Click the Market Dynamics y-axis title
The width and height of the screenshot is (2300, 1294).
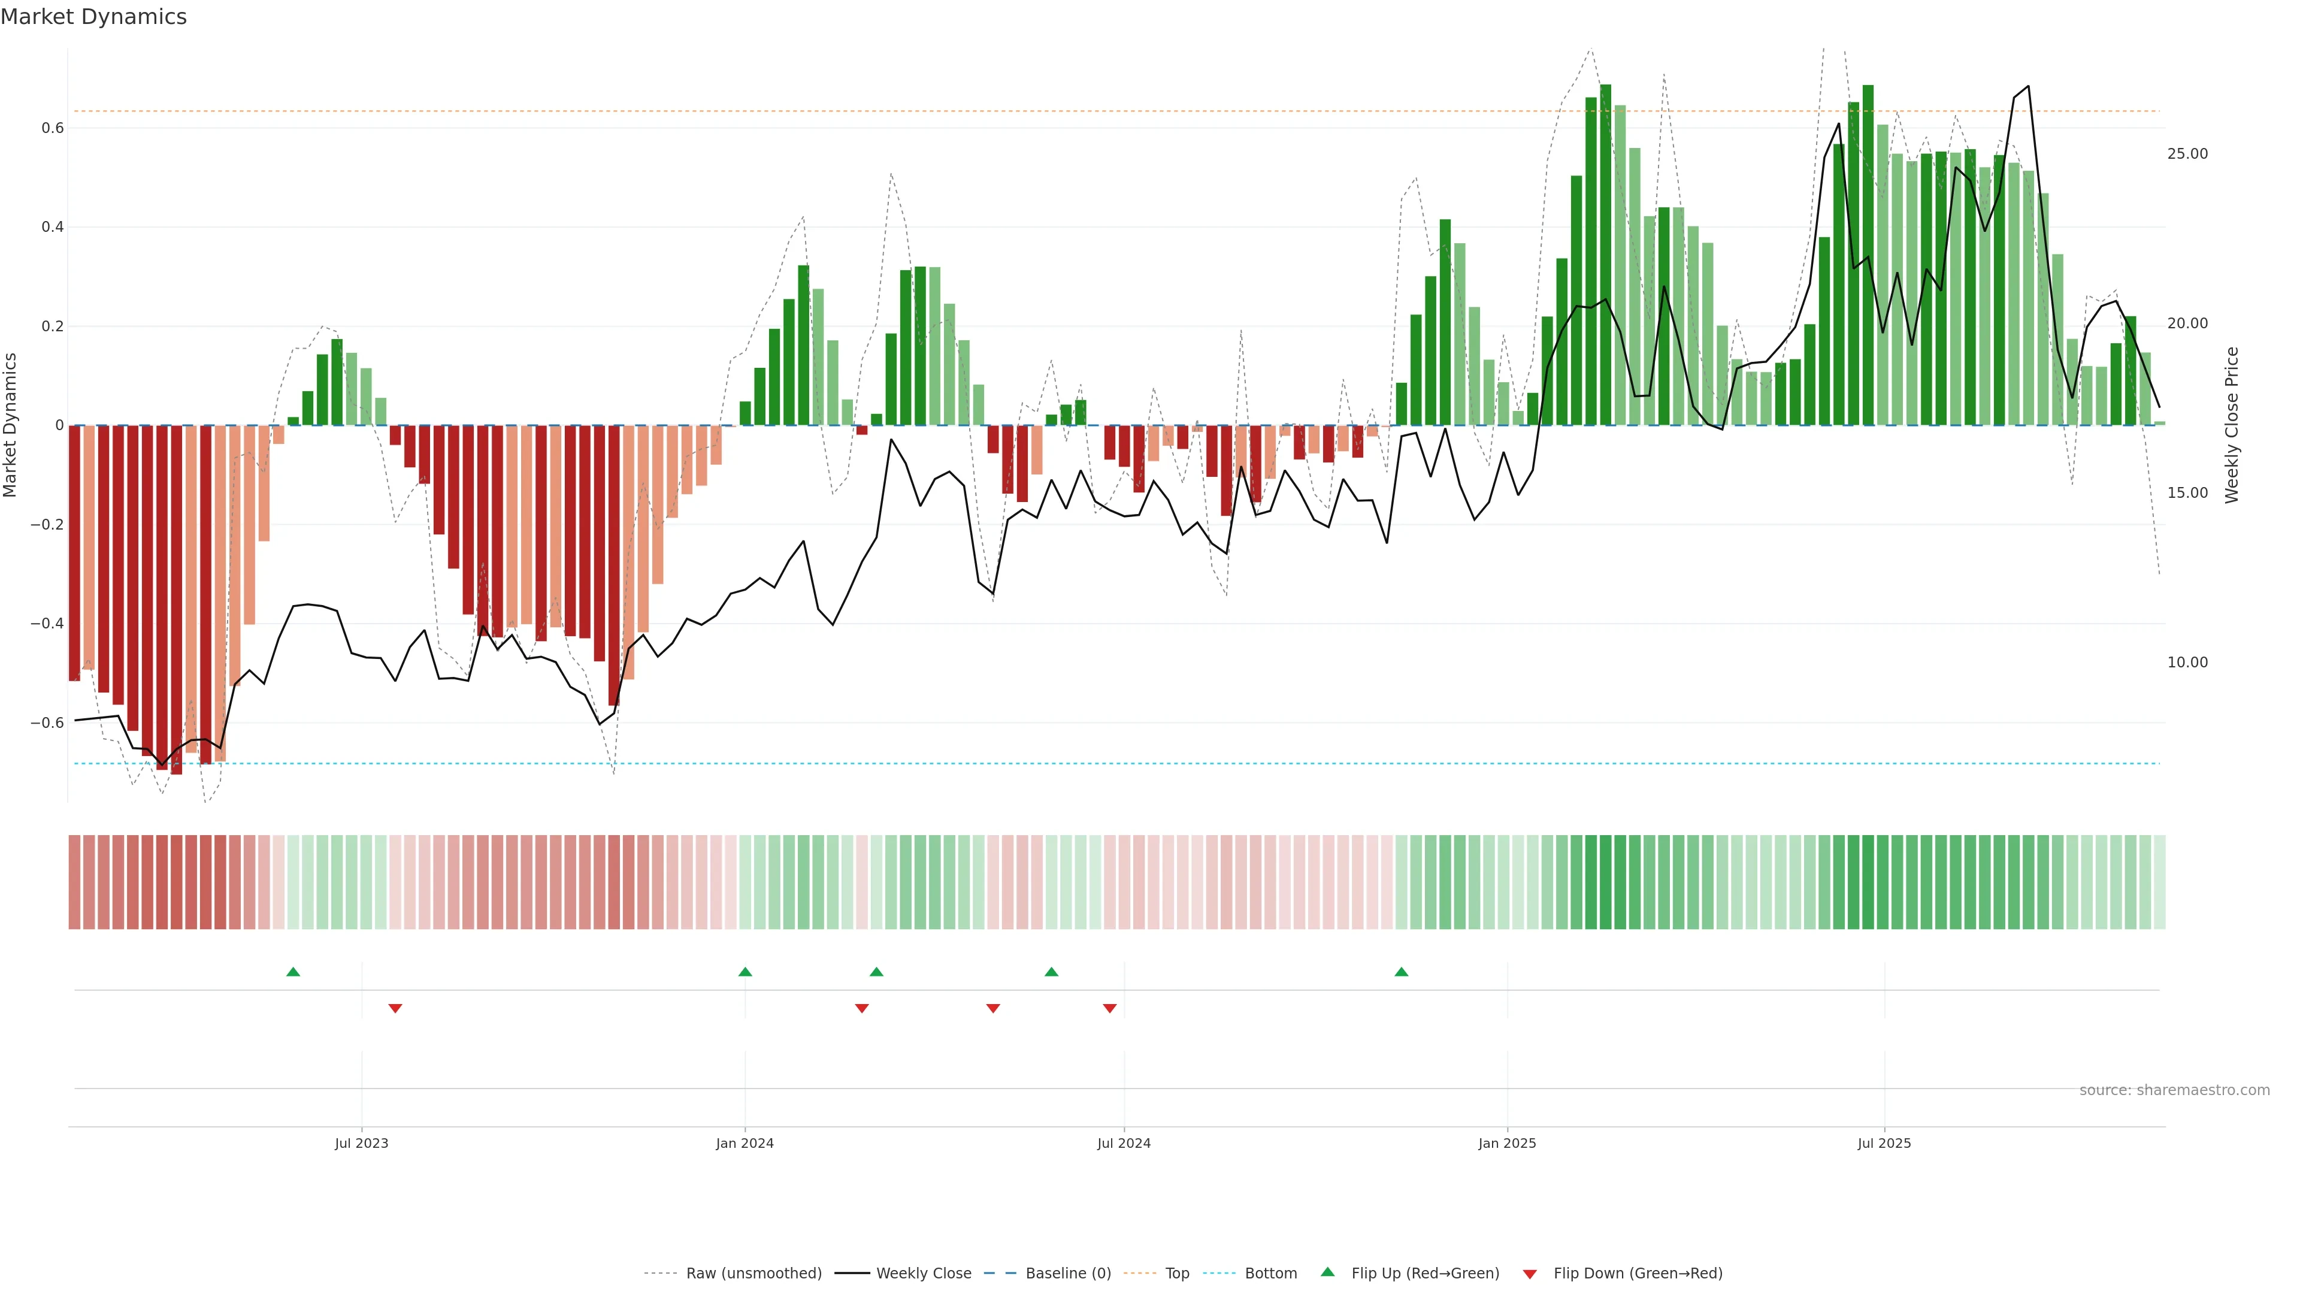11,425
